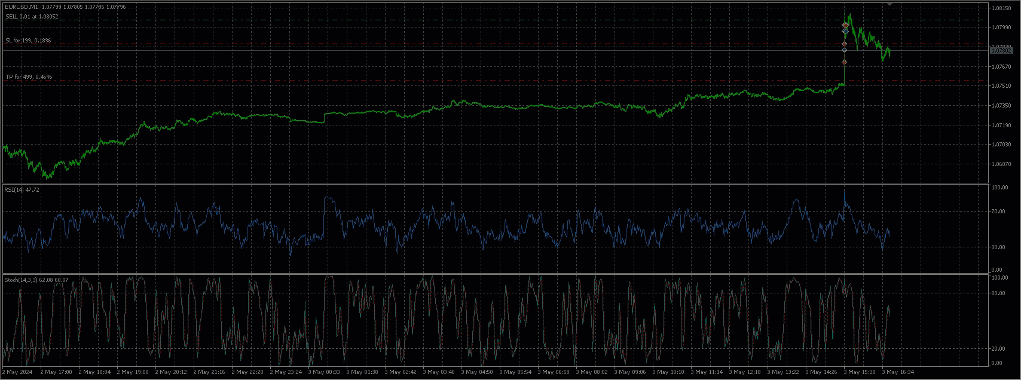Select the lowest red trade arrow above 1.07670
Screen dimensions: 1021x380
[844, 62]
